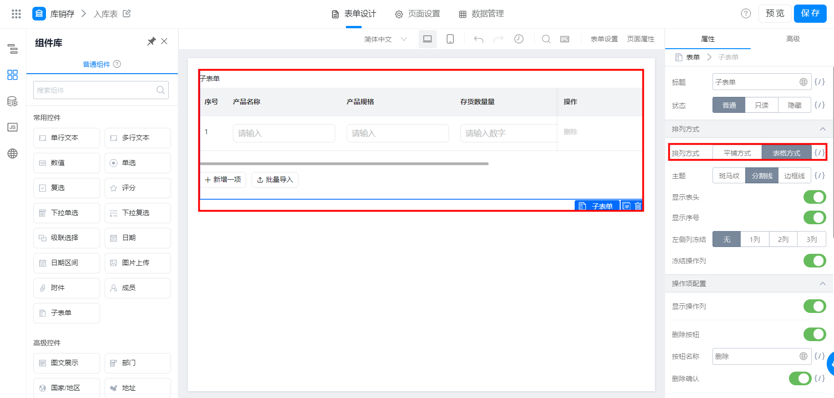Image resolution: width=834 pixels, height=398 pixels.
Task: Open the 高级 properties tab
Action: tap(793, 39)
